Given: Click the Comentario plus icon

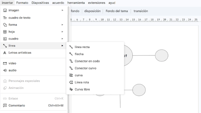Looking at the screenshot, I should [x=5, y=105].
